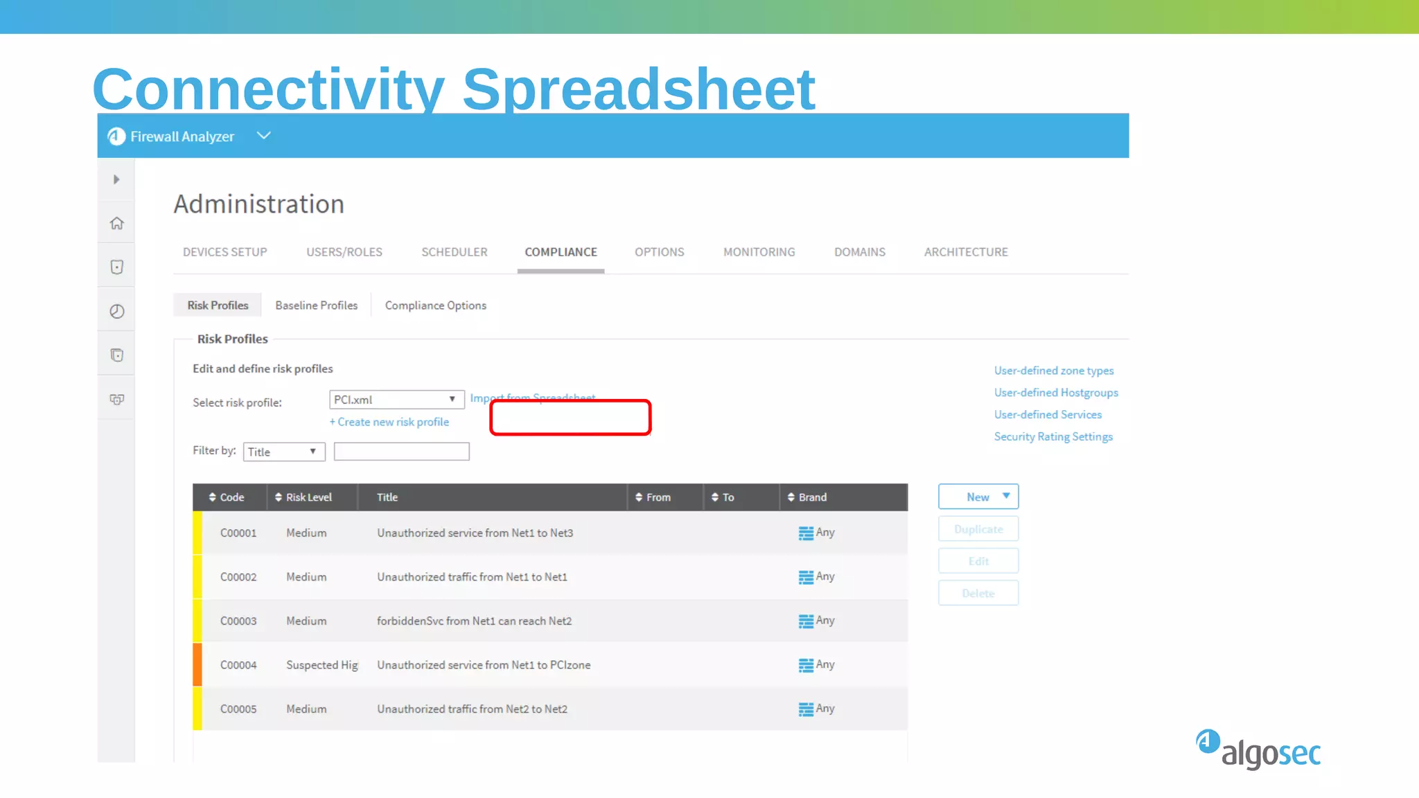
Task: Click brand Any icon in C00005 row
Action: tap(806, 709)
